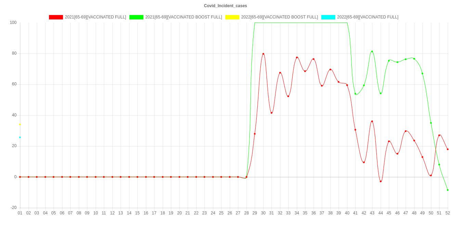Select the red final point at week 52
451x225 pixels.
coord(448,149)
